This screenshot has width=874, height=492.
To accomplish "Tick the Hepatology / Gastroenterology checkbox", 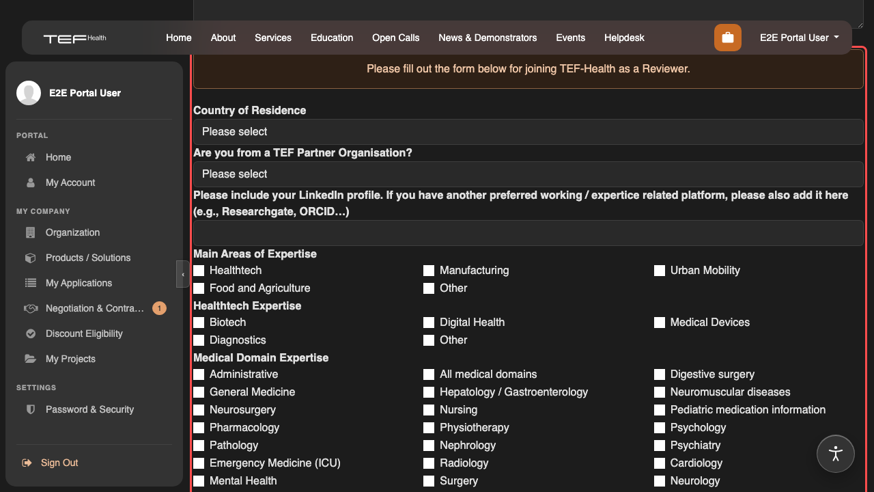I will coord(429,392).
